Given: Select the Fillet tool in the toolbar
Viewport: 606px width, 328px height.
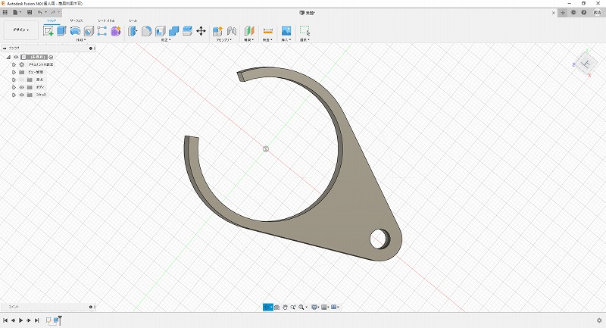Looking at the screenshot, I should coord(146,31).
